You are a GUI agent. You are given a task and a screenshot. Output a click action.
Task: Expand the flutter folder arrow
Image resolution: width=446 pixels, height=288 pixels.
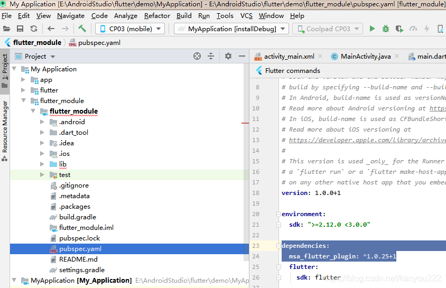pos(24,90)
